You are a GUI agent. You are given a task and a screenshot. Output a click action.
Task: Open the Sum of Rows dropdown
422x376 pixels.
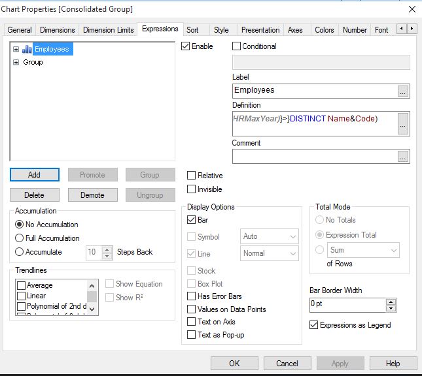click(x=363, y=250)
